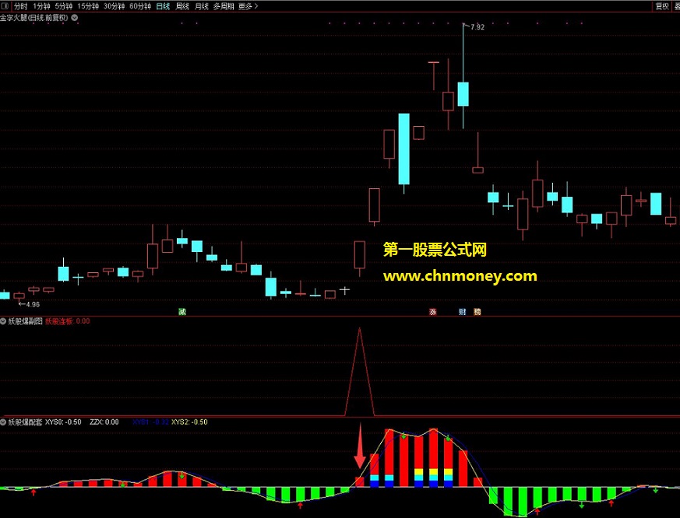Click the 妖股爆配套 indicator name
This screenshot has height=518, width=680.
26,422
